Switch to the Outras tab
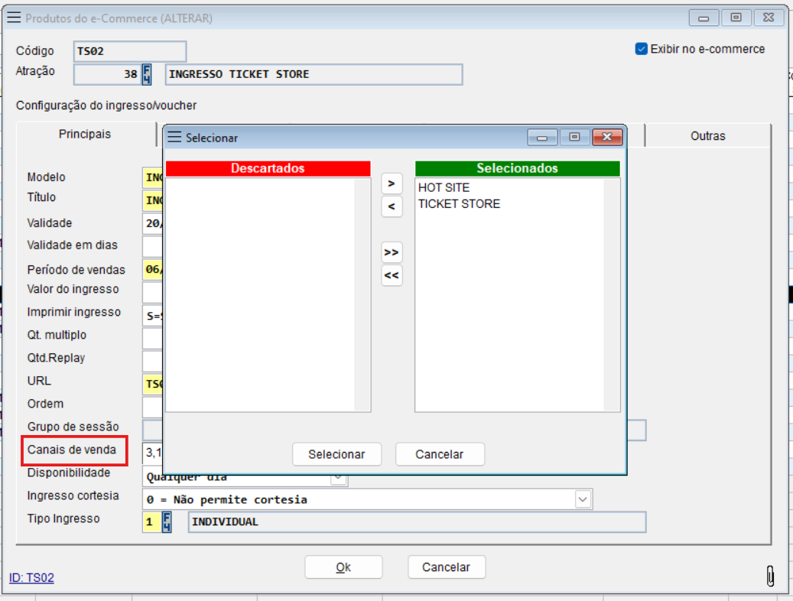Screen dimensions: 793x601 [707, 136]
